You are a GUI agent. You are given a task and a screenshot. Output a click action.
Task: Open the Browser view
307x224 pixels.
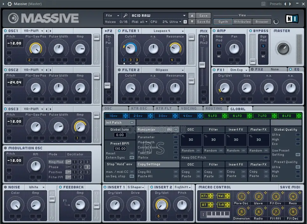tap(262, 22)
